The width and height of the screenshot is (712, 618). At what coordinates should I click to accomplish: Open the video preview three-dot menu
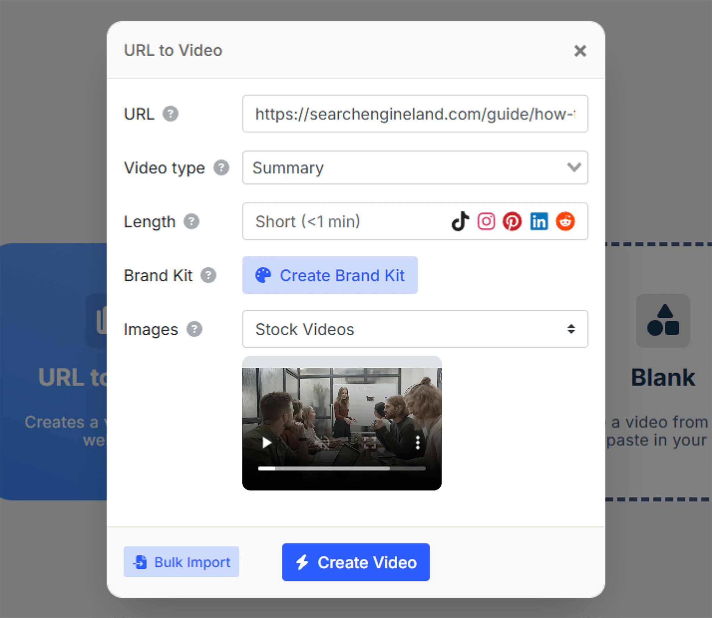(x=418, y=442)
